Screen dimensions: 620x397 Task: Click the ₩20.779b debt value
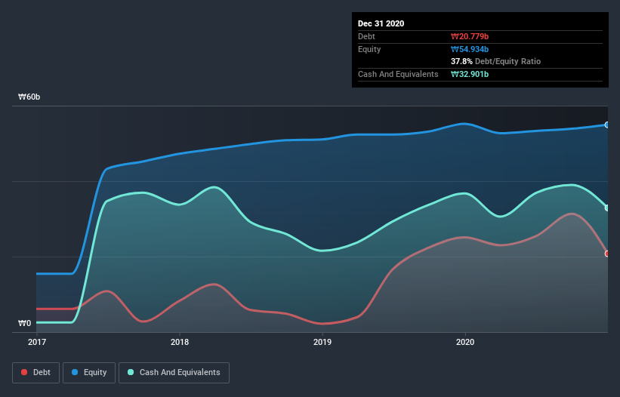tap(470, 36)
